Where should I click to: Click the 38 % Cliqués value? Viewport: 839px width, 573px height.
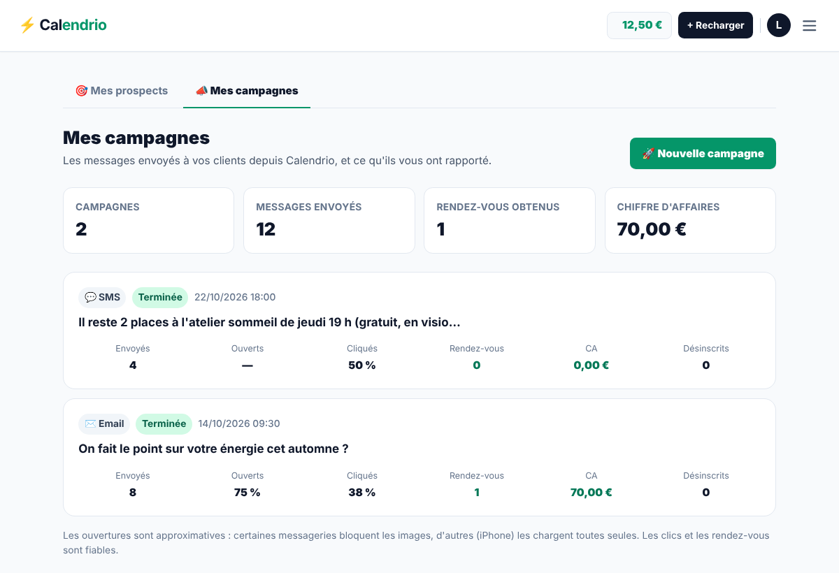pos(362,492)
